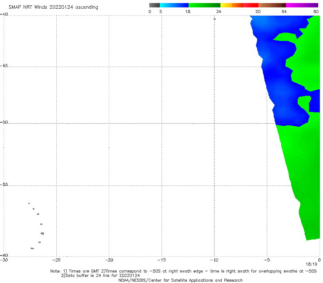This screenshot has height=283, width=323.
Task: Click the latitude label '-50' on the left axis
Action: click(x=4, y=122)
